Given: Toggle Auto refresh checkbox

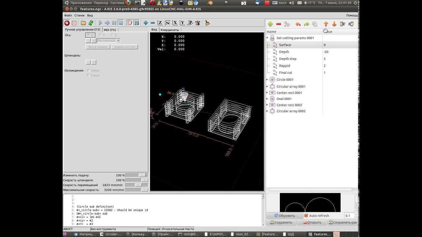Looking at the screenshot, I should (x=316, y=216).
